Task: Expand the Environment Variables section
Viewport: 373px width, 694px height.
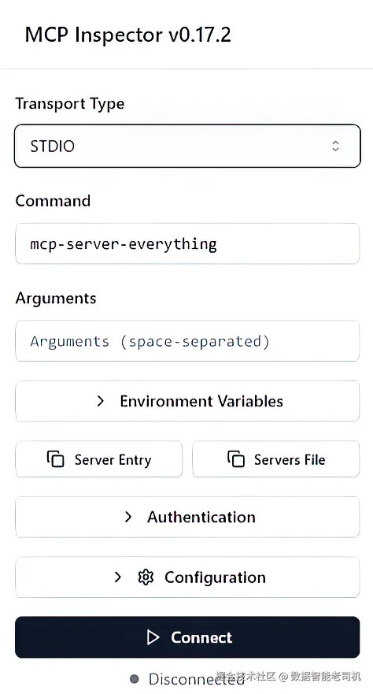Action: [x=187, y=401]
